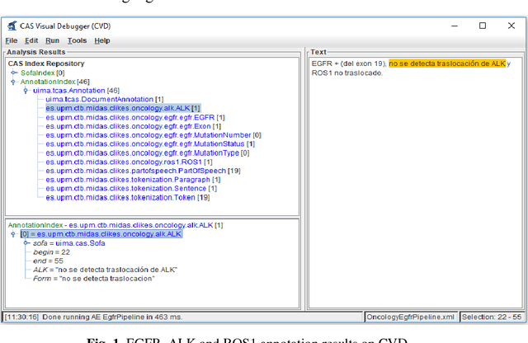Viewport: 528px width, 343px height.
Task: Click the CAS Visual Debugger app icon
Action: point(11,26)
